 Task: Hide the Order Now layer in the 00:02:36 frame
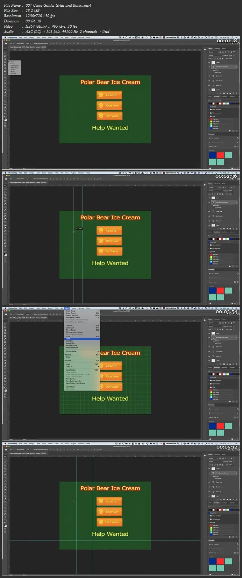pos(209,211)
